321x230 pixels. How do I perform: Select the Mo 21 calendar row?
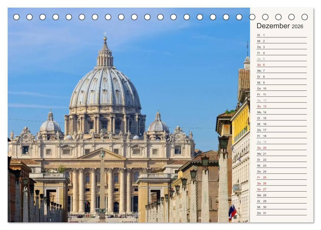(282, 154)
